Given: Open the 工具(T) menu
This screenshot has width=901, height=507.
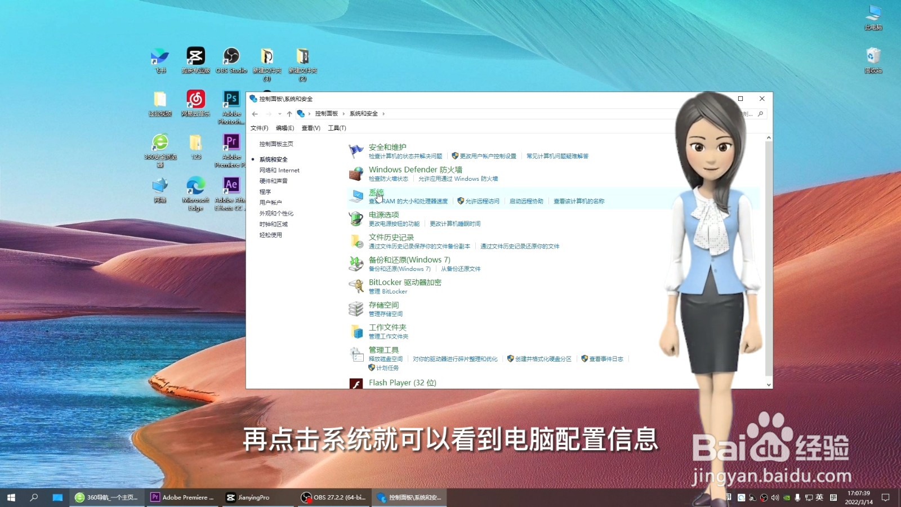Looking at the screenshot, I should (337, 128).
